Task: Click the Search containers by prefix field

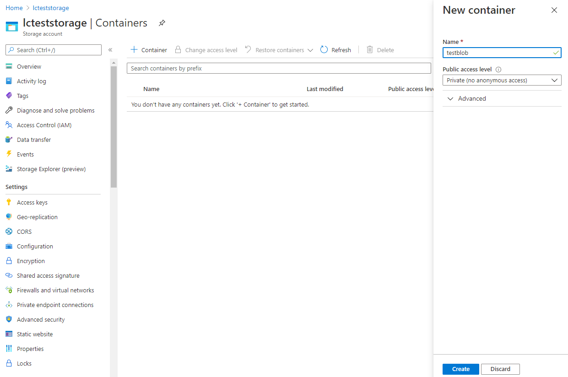Action: [x=279, y=68]
